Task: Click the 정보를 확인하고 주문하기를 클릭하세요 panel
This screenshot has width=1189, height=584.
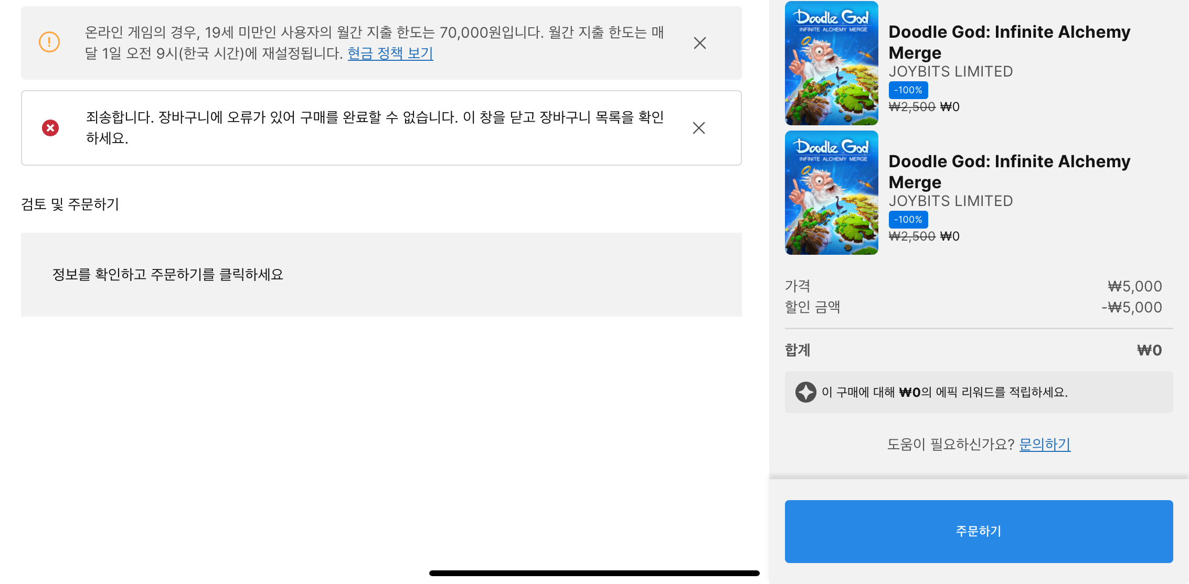Action: (x=381, y=275)
